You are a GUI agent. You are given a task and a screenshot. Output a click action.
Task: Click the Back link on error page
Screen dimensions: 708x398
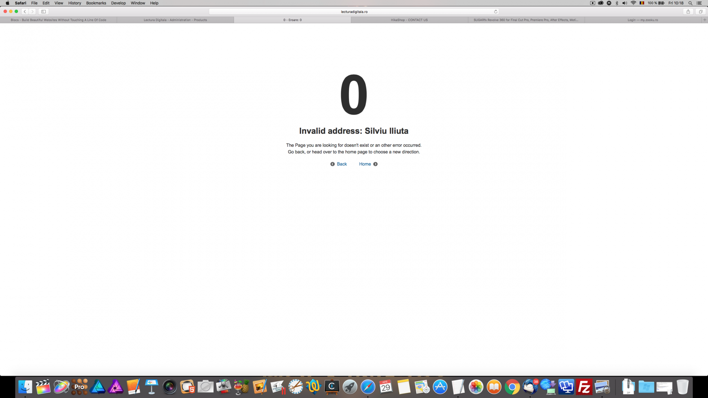click(x=341, y=164)
